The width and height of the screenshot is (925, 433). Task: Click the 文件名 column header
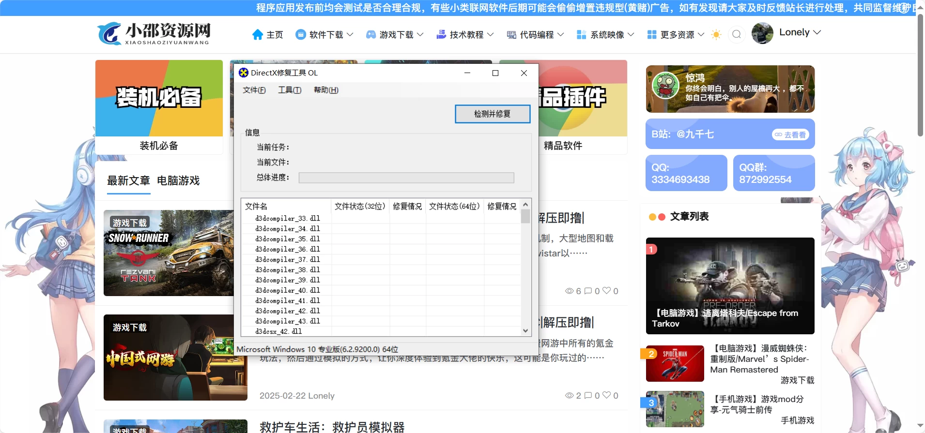pyautogui.click(x=286, y=206)
